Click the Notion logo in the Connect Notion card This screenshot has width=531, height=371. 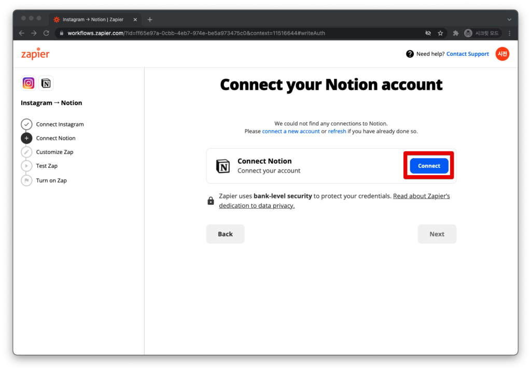(x=223, y=166)
